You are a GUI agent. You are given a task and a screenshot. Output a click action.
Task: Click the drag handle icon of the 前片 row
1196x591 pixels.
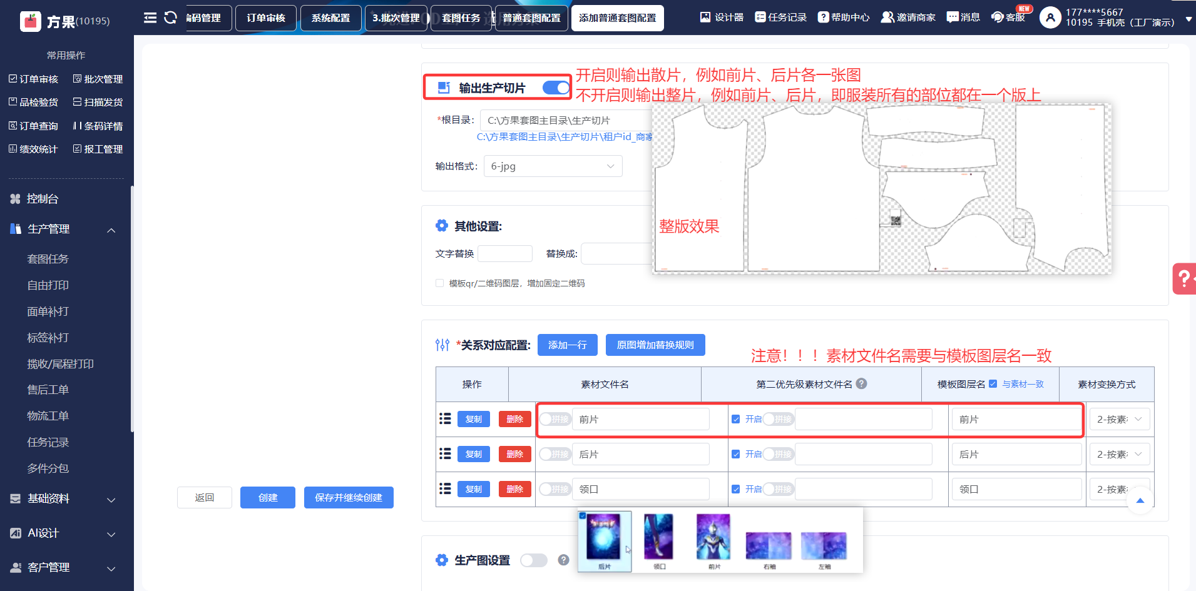445,419
